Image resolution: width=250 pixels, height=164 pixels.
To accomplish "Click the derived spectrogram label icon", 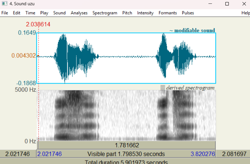I will click(163, 88).
